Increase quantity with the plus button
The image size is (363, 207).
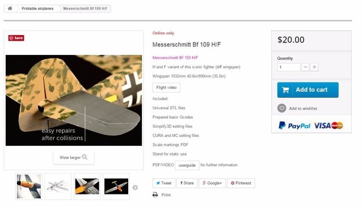(x=314, y=67)
